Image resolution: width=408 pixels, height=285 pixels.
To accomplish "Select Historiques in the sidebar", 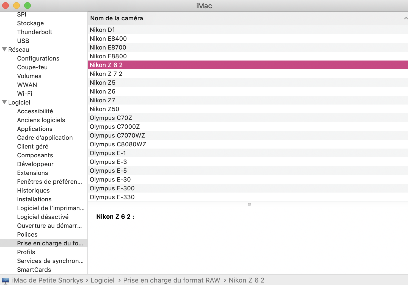I will (34, 190).
